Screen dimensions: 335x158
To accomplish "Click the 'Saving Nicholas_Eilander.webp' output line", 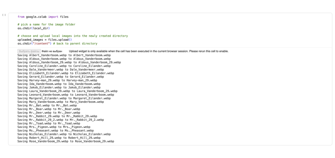I will (64, 134).
